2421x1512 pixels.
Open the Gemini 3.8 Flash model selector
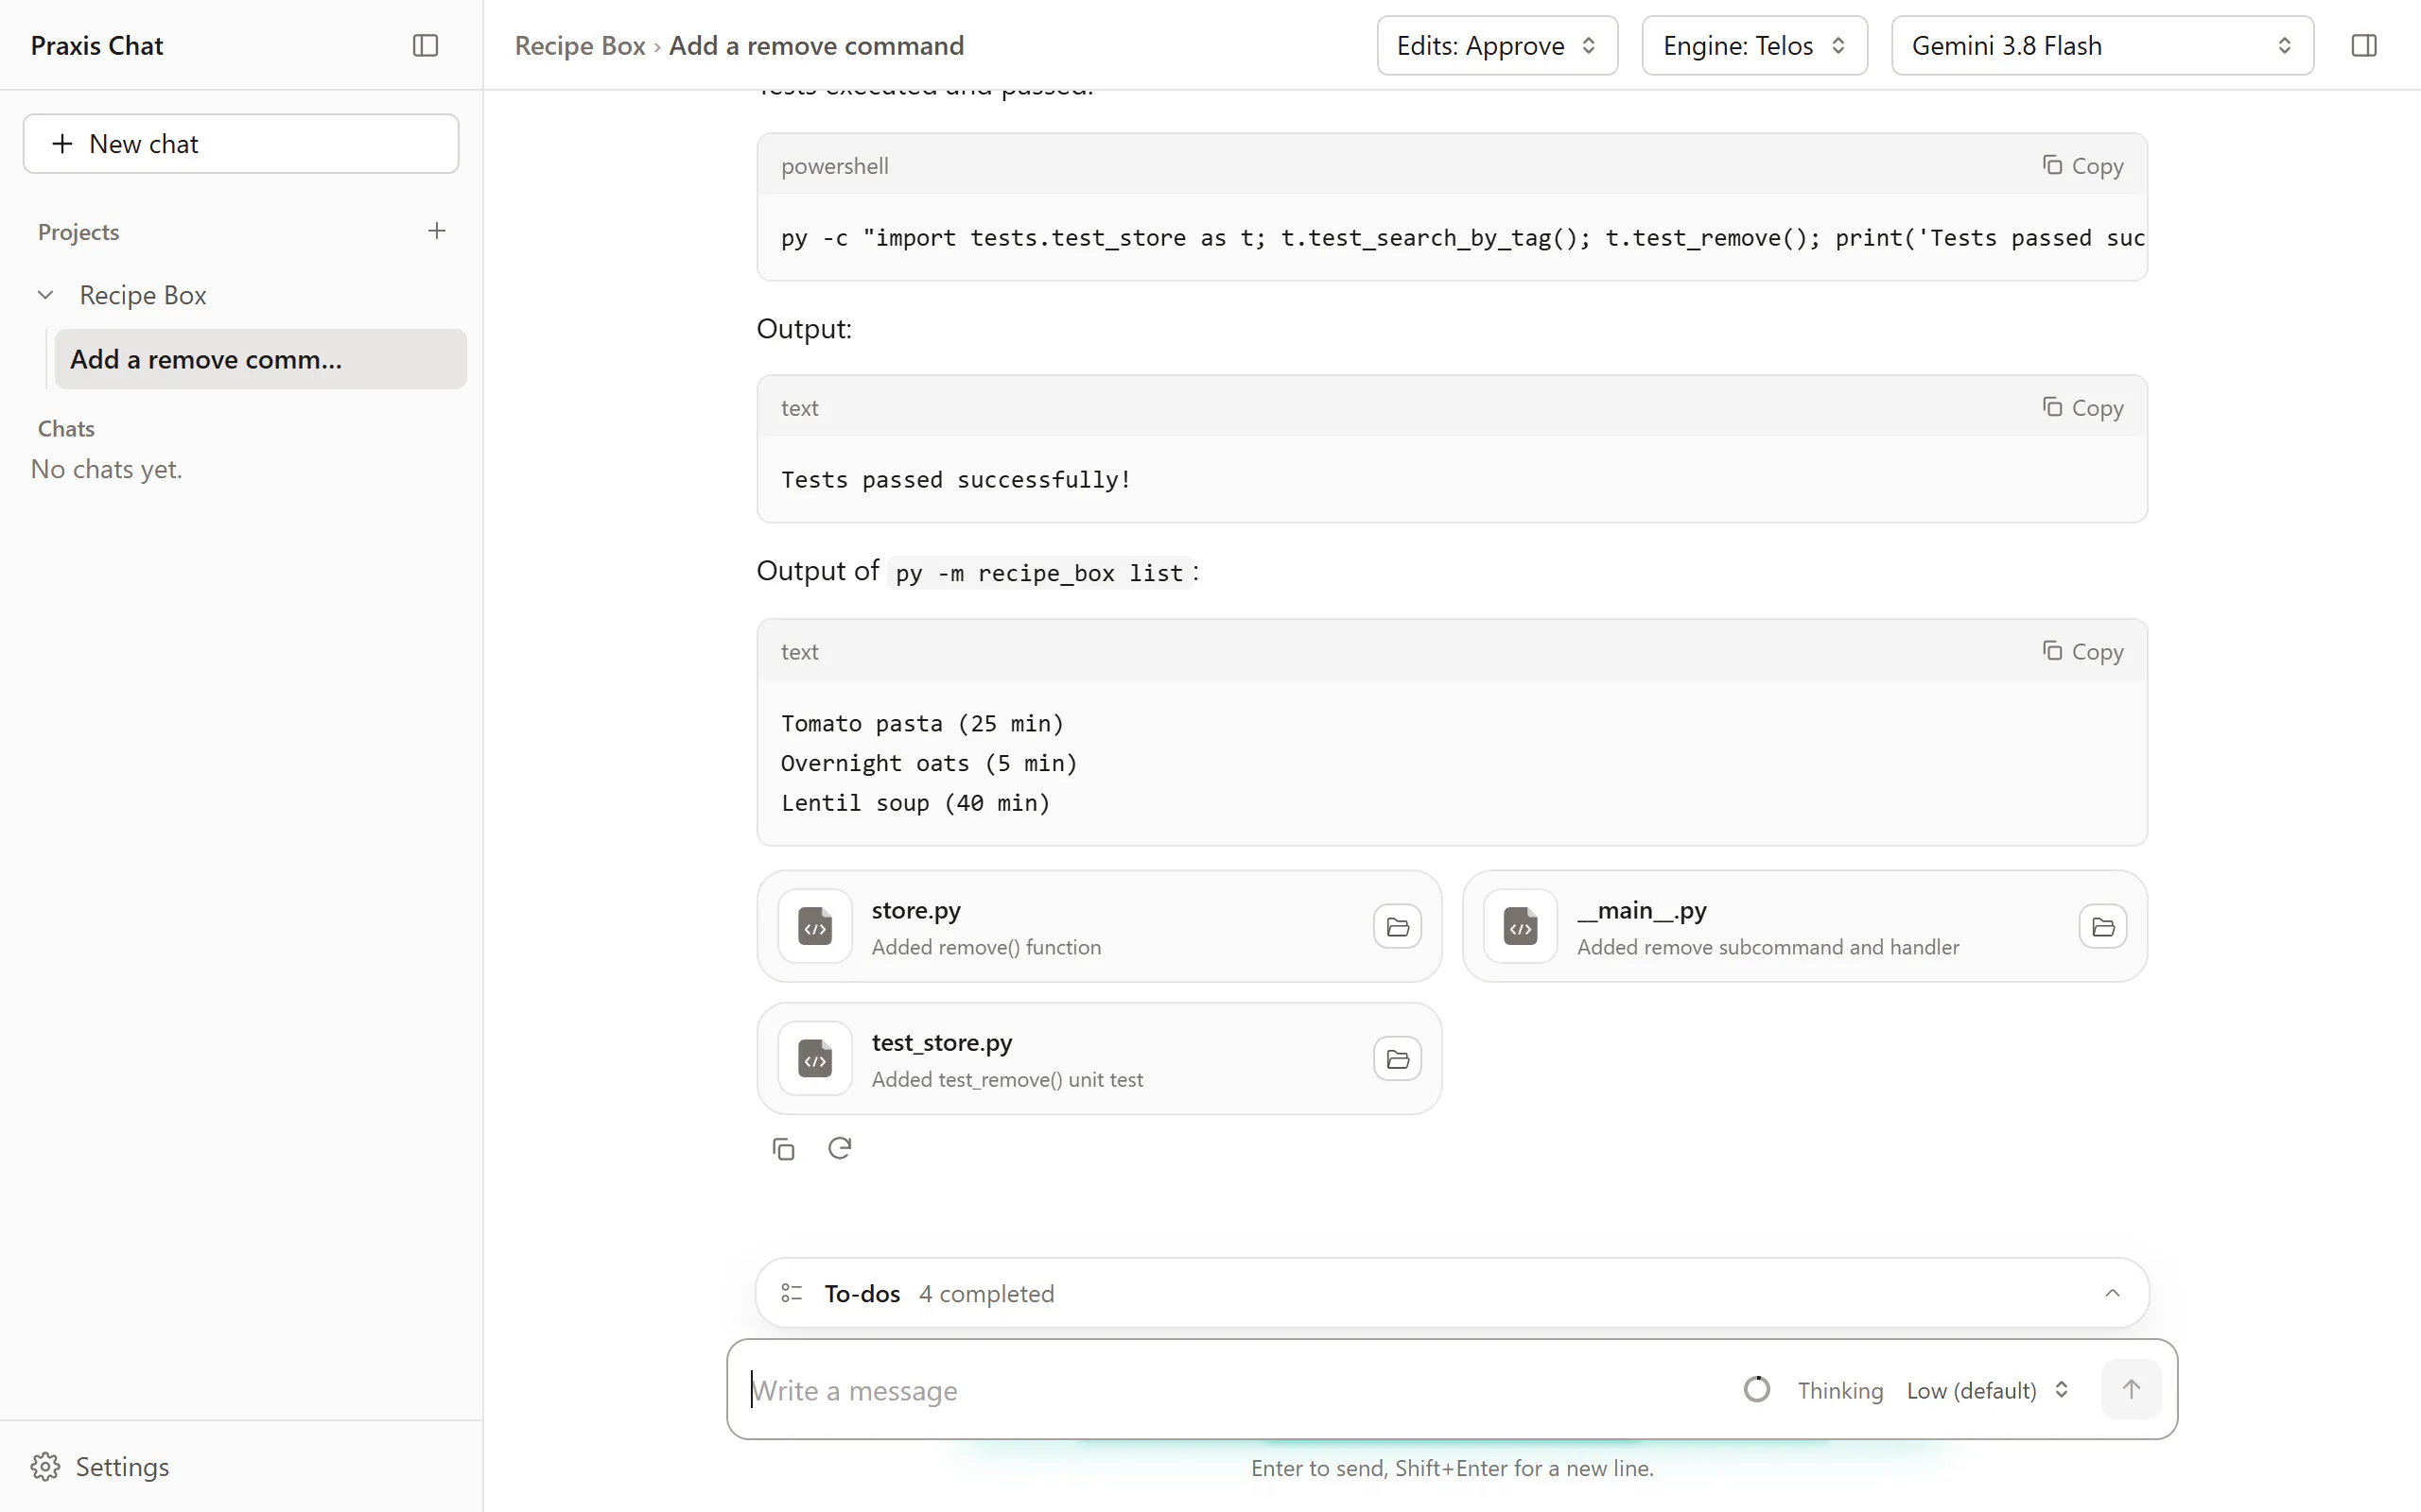(2102, 46)
